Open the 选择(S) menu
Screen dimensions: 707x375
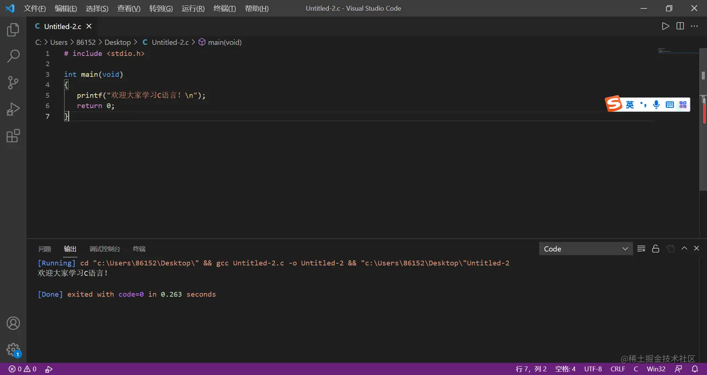tap(97, 8)
